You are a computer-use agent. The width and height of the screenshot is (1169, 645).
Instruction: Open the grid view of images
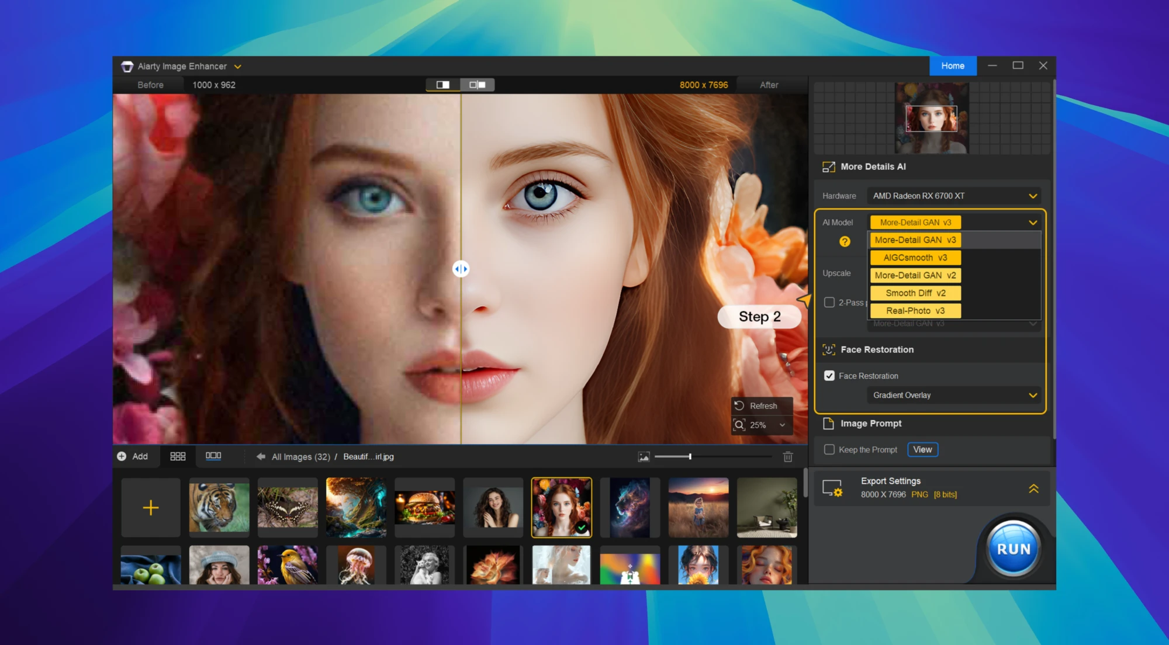pos(178,456)
